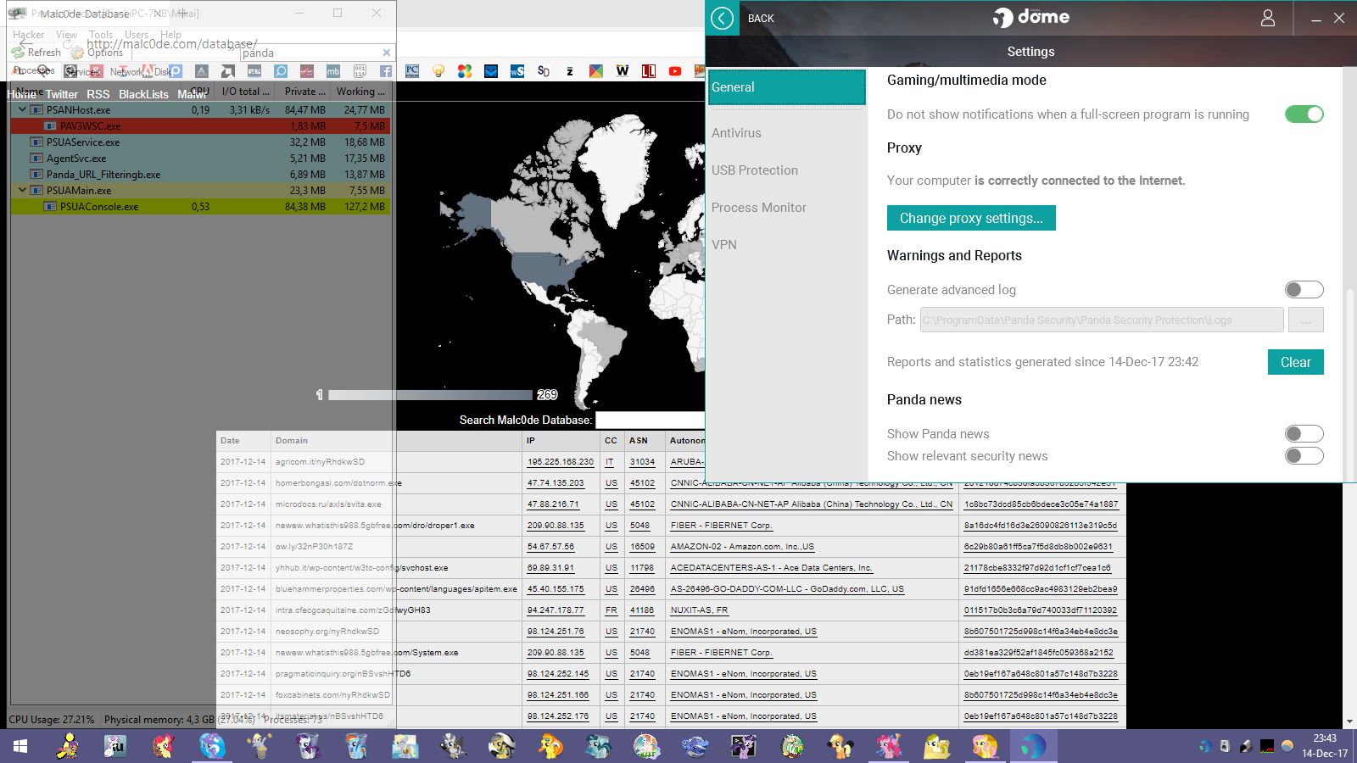Enable the Generate advanced log toggle
The height and width of the screenshot is (763, 1357).
coord(1304,290)
